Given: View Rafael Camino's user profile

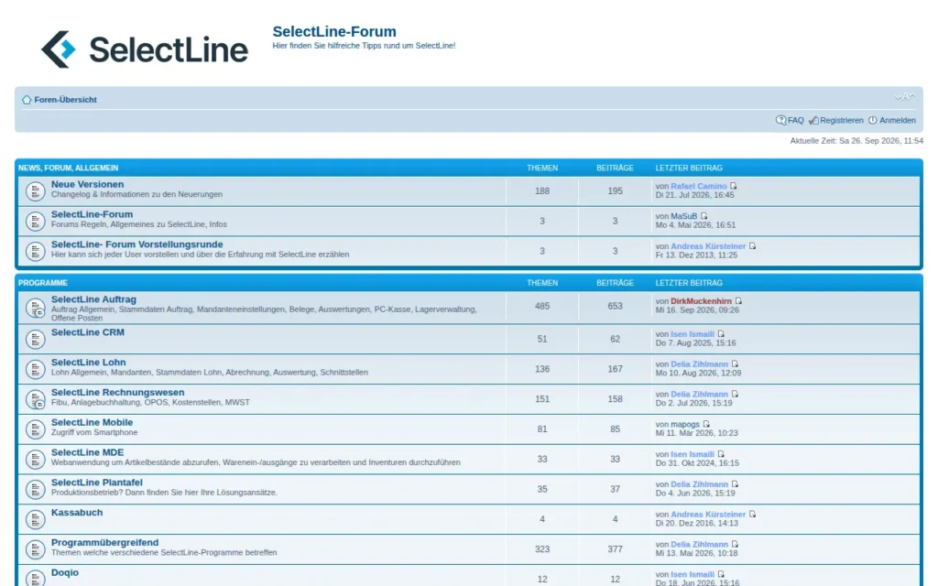Looking at the screenshot, I should [x=699, y=186].
